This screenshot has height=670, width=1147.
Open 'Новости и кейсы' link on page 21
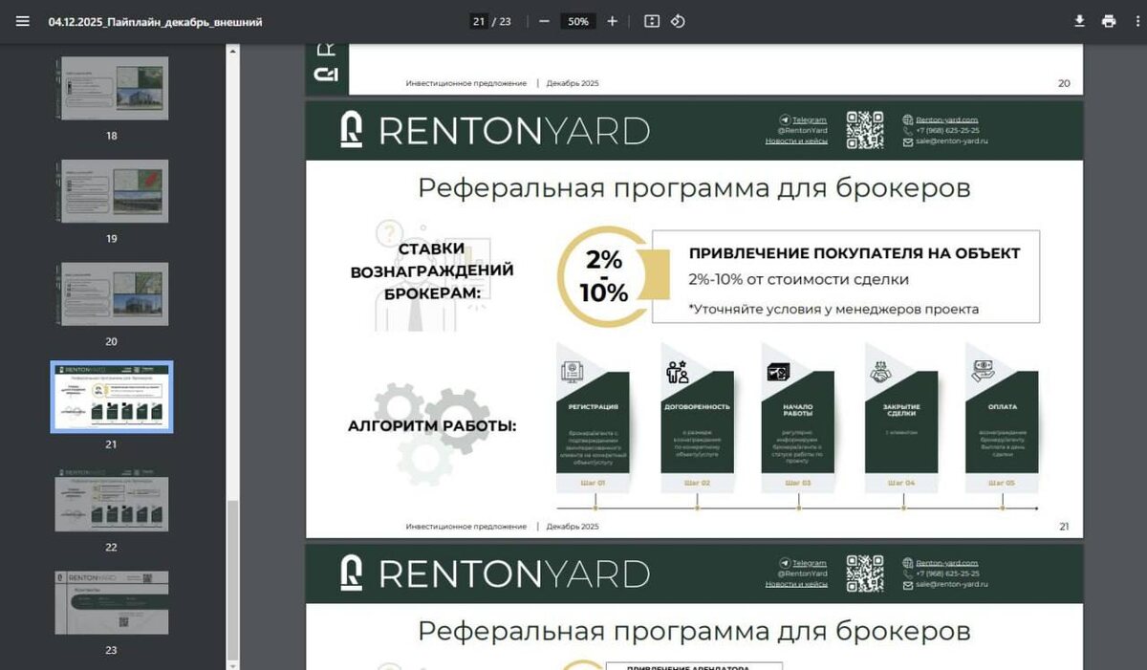[x=796, y=140]
